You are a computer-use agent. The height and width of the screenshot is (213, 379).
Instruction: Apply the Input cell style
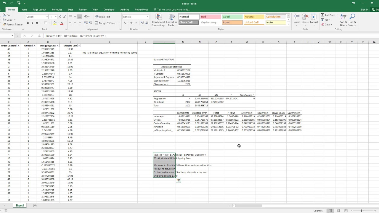232,22
